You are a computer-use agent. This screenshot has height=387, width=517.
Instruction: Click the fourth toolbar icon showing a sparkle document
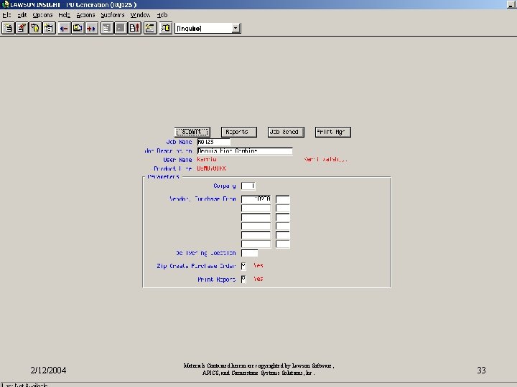point(49,28)
